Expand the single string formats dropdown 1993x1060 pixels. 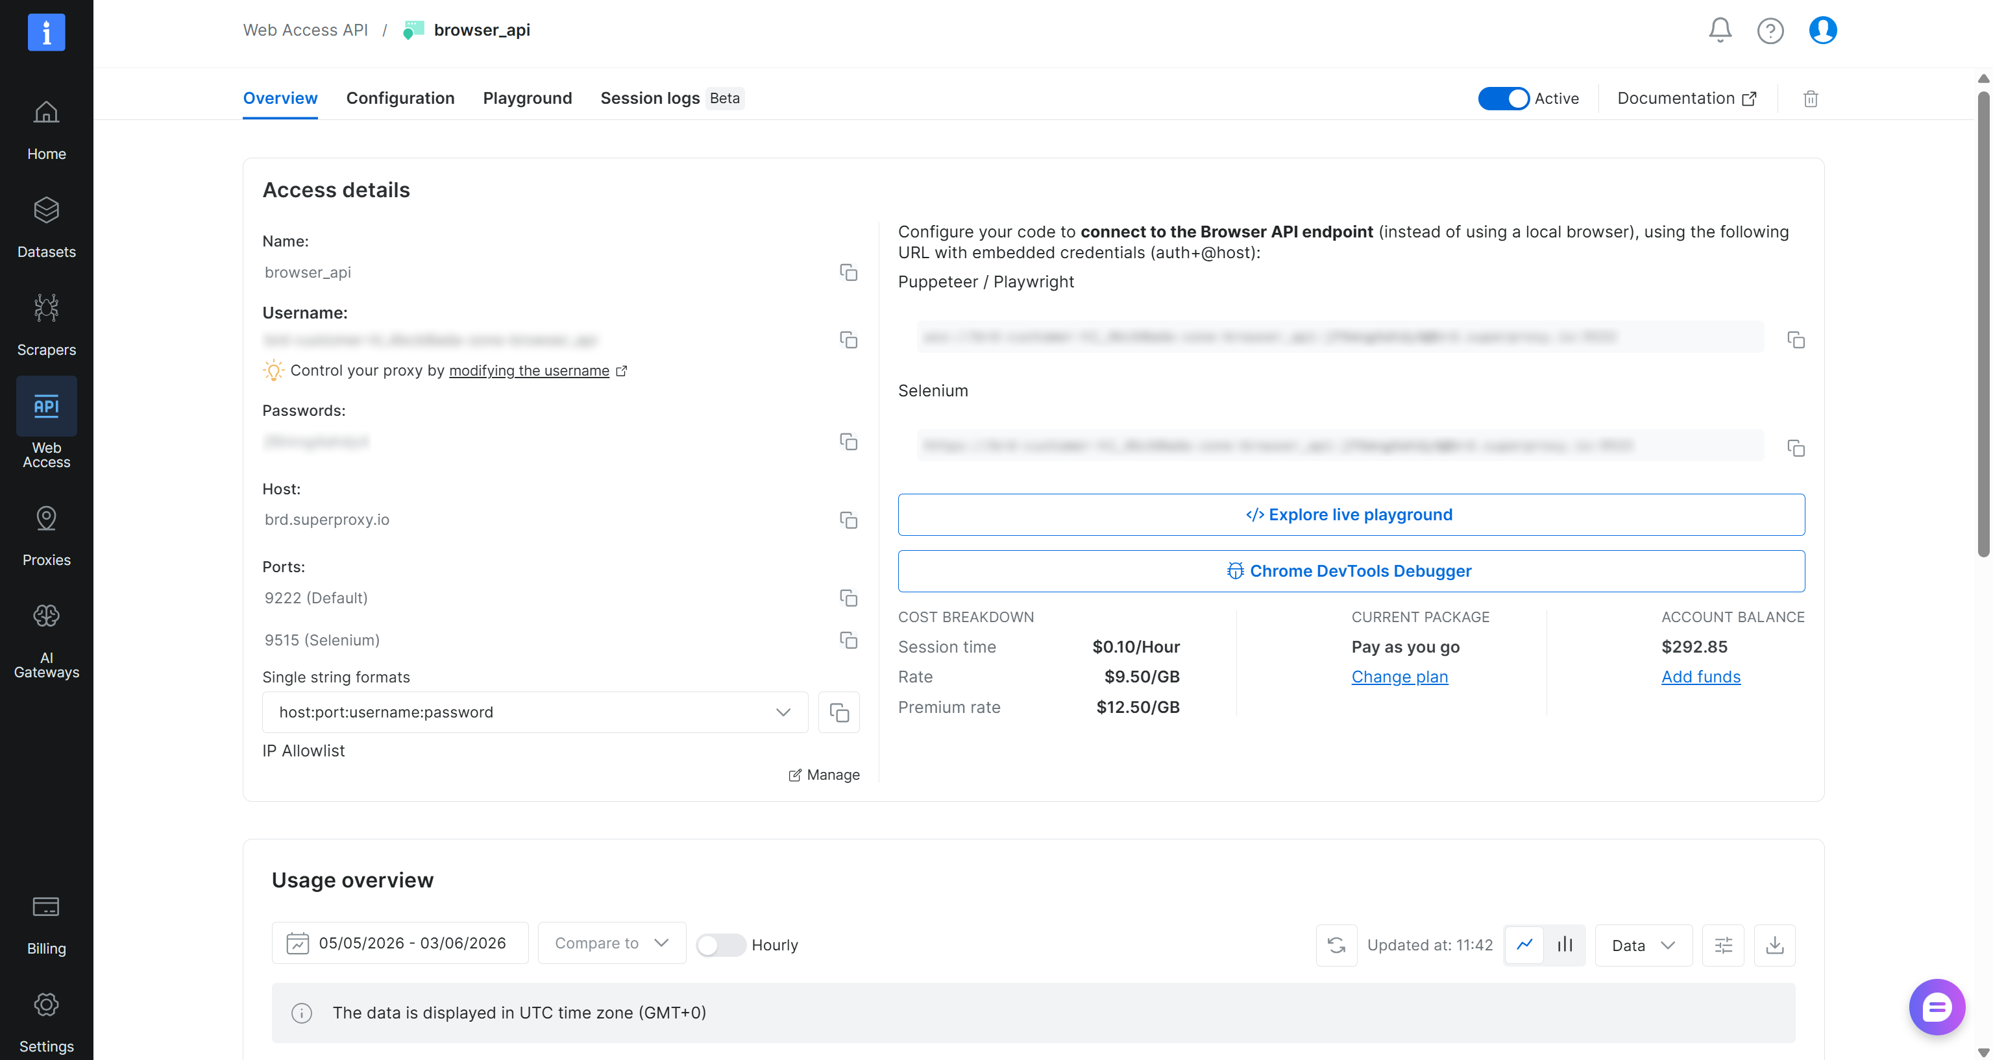click(535, 712)
